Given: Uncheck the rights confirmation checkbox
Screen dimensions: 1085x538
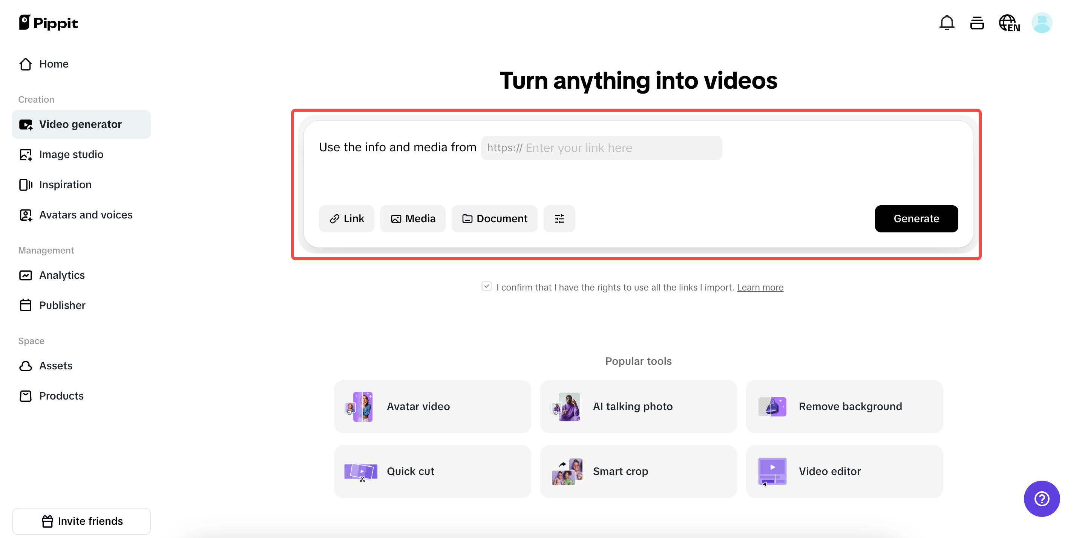Looking at the screenshot, I should point(486,286).
